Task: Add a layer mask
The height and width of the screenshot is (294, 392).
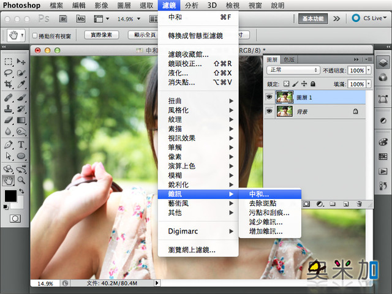Action: tap(306, 204)
